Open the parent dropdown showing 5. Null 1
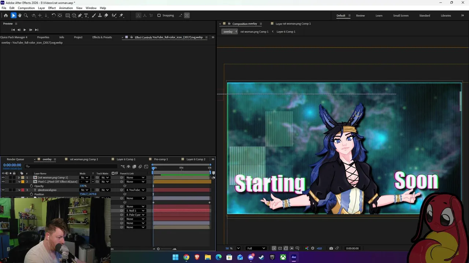469x263 pixels. tap(135, 210)
